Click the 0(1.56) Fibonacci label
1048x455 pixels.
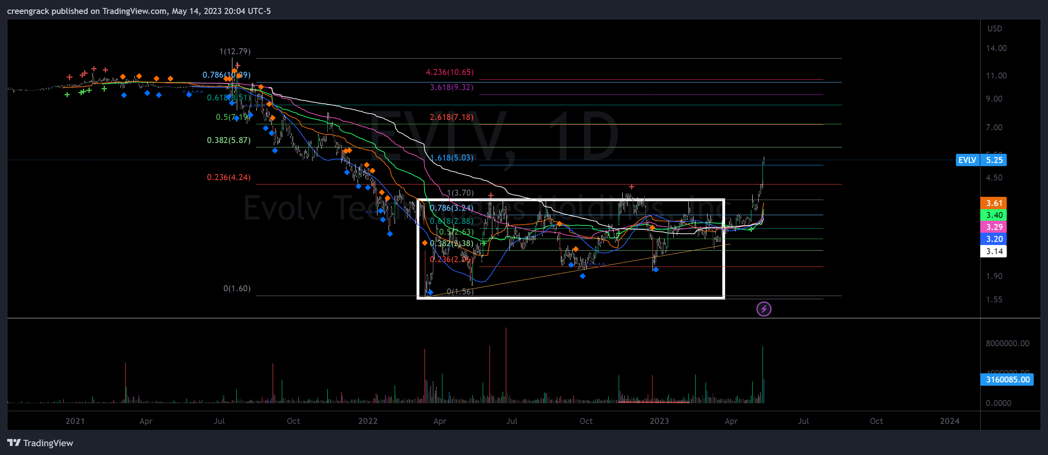pos(460,291)
